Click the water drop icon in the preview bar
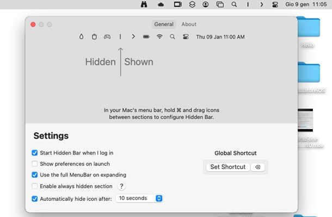The height and width of the screenshot is (217, 332). pyautogui.click(x=81, y=36)
